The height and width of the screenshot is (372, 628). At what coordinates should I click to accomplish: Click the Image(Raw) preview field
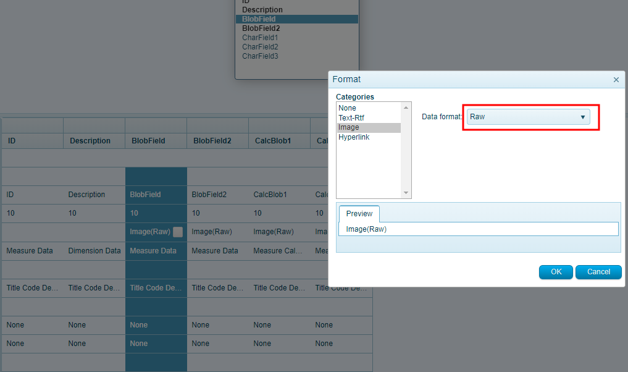478,229
